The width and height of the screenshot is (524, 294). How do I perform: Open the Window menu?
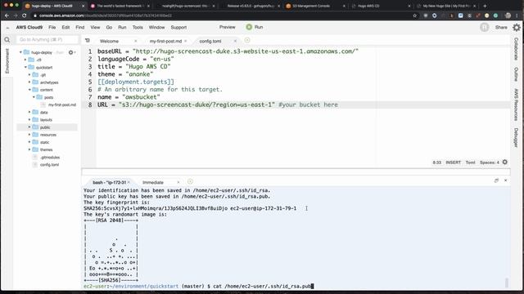tap(156, 27)
